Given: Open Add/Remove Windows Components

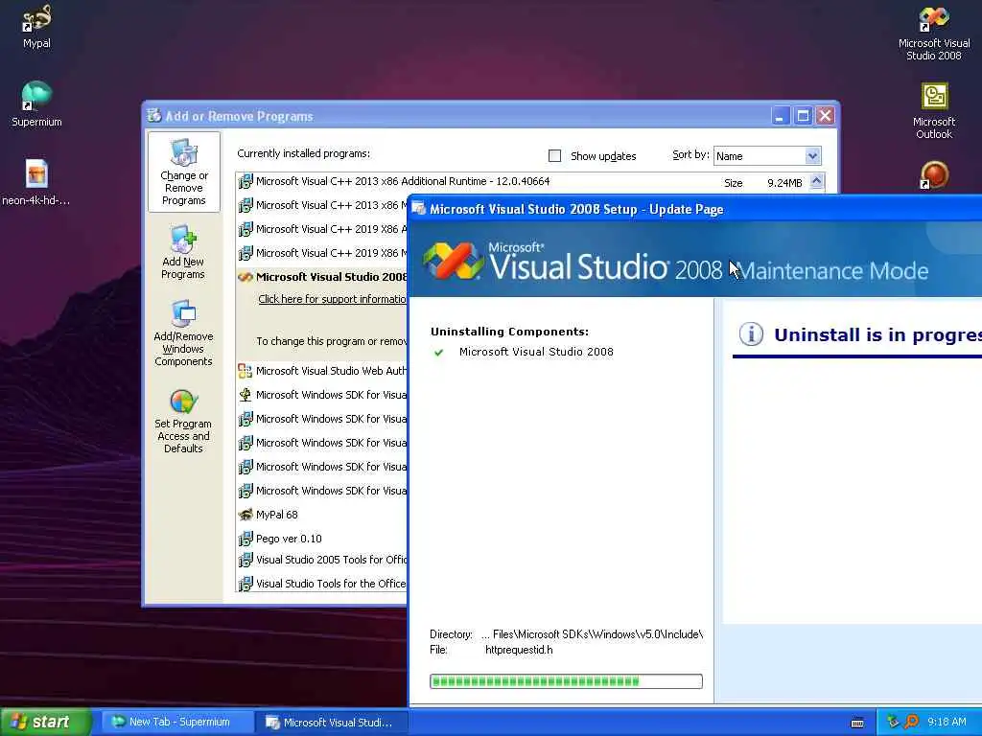Looking at the screenshot, I should click(x=183, y=333).
